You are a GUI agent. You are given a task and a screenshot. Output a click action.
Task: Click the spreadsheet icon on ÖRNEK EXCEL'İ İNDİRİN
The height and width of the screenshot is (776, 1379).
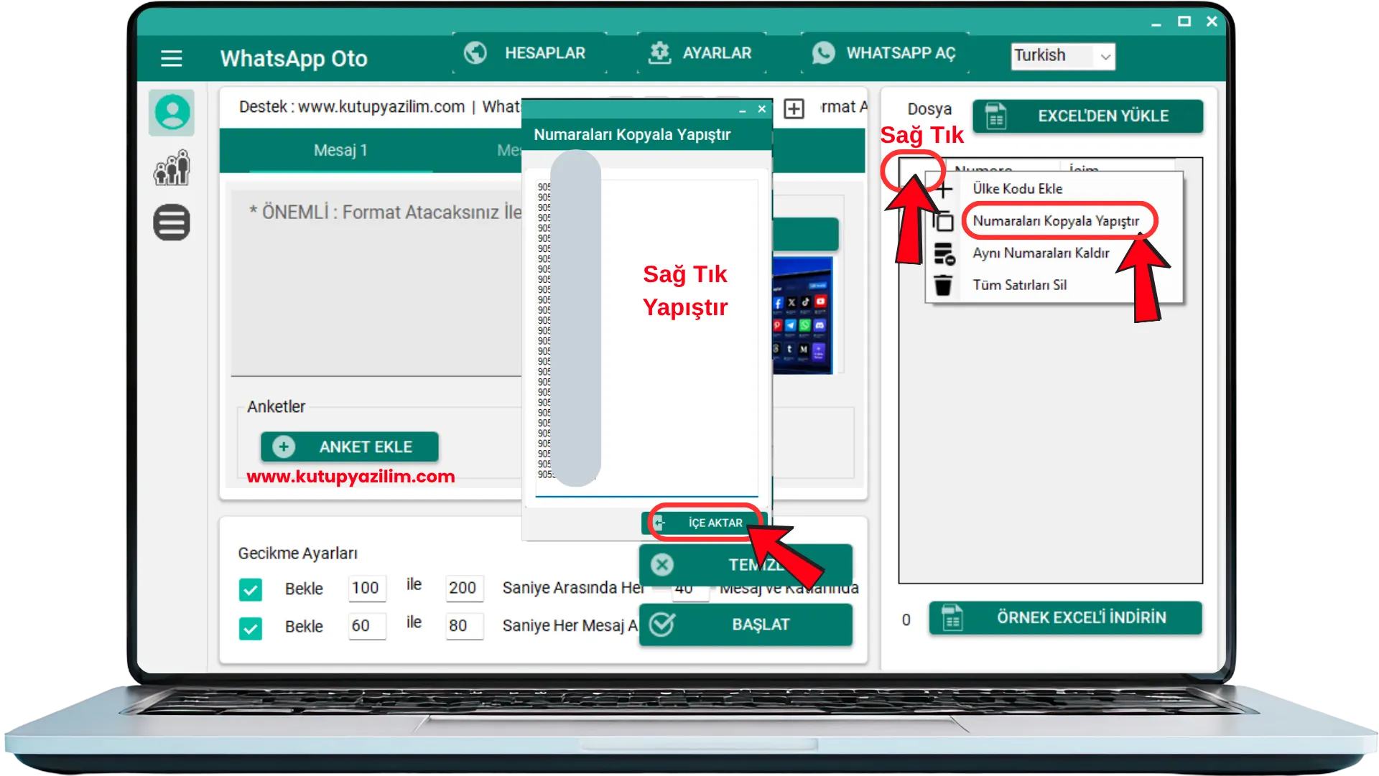[x=952, y=617]
